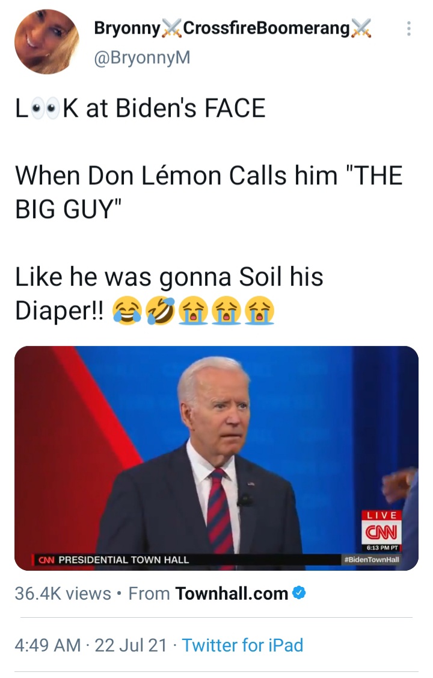Click the blue verified badge next to Townhall.com
433x678 pixels.
[299, 593]
